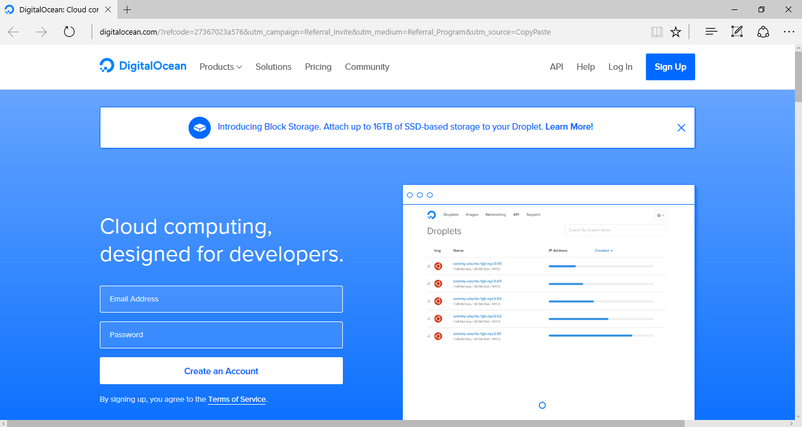The image size is (802, 427).
Task: Click the Learn More! link in the banner
Action: coord(569,127)
